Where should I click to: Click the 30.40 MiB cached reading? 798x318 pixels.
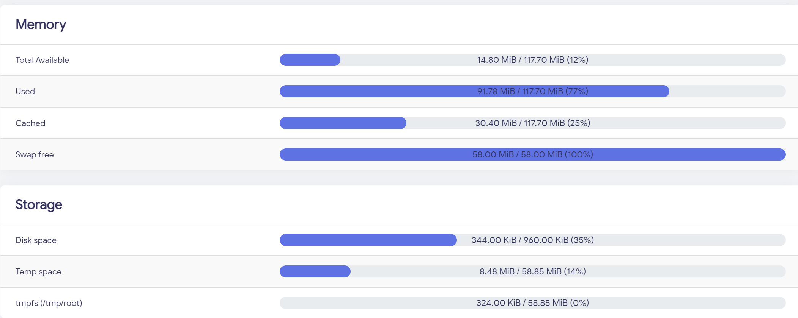(x=532, y=123)
